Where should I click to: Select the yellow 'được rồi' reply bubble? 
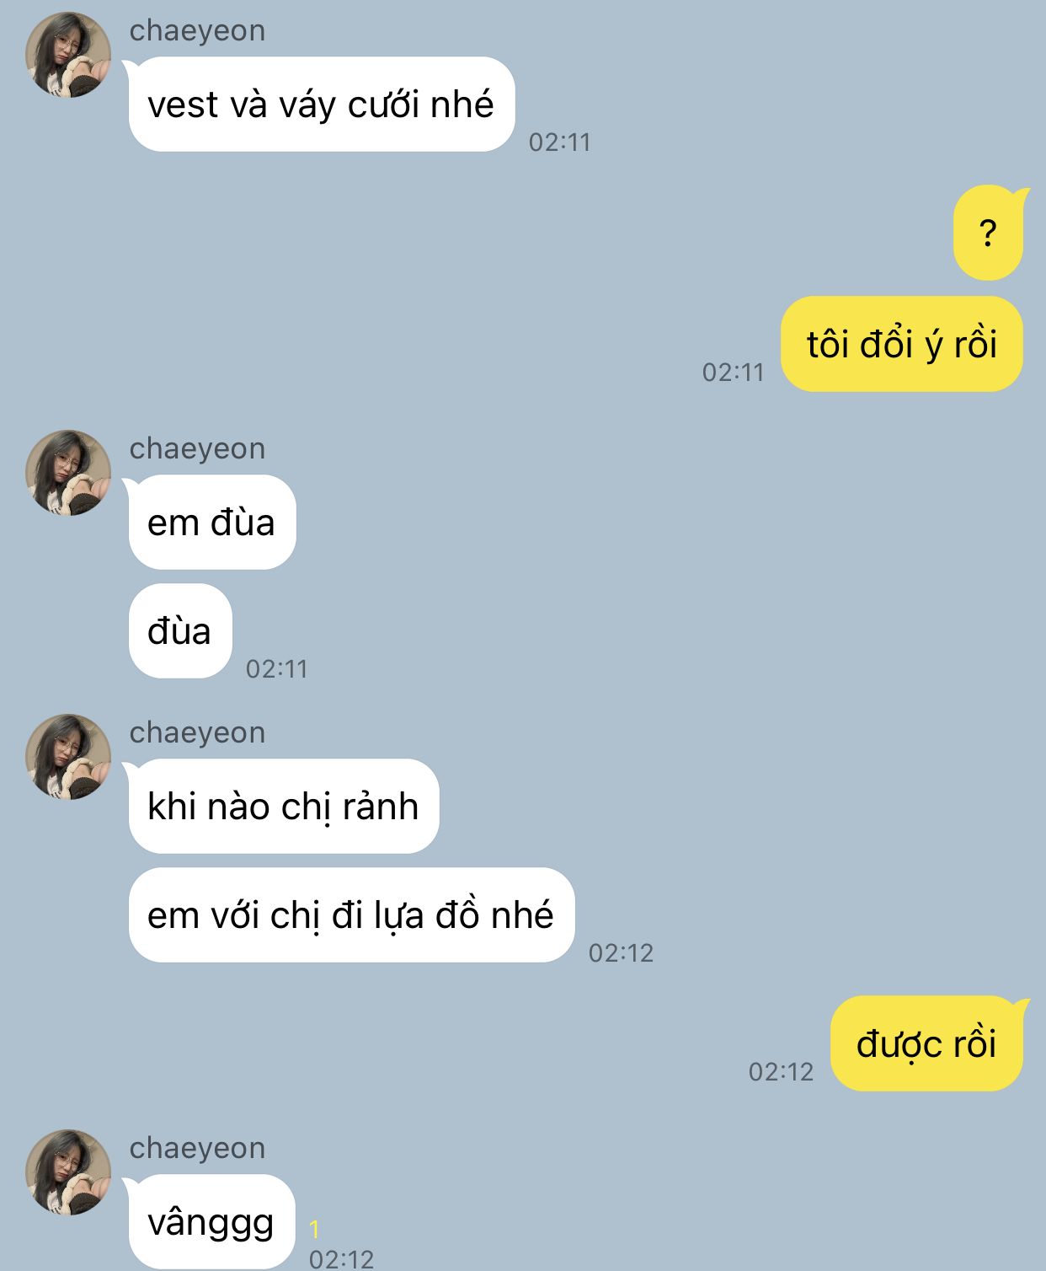927,1043
